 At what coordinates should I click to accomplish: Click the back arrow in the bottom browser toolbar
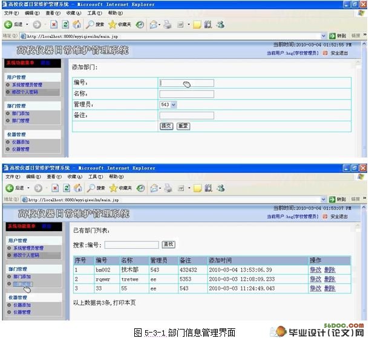click(8, 188)
